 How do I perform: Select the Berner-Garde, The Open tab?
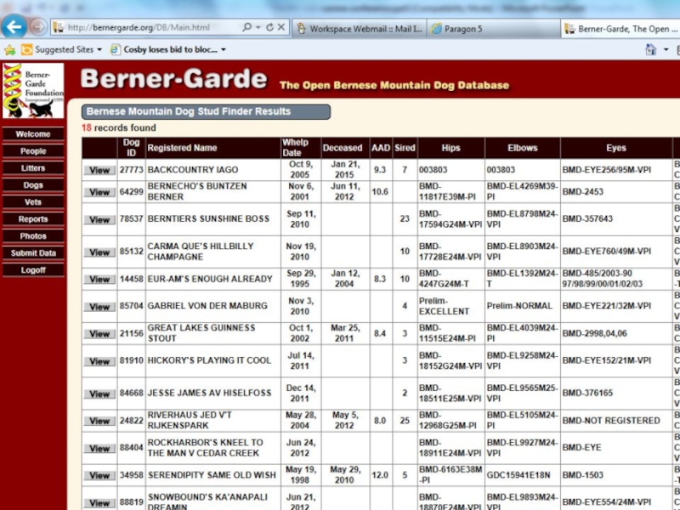click(x=620, y=29)
